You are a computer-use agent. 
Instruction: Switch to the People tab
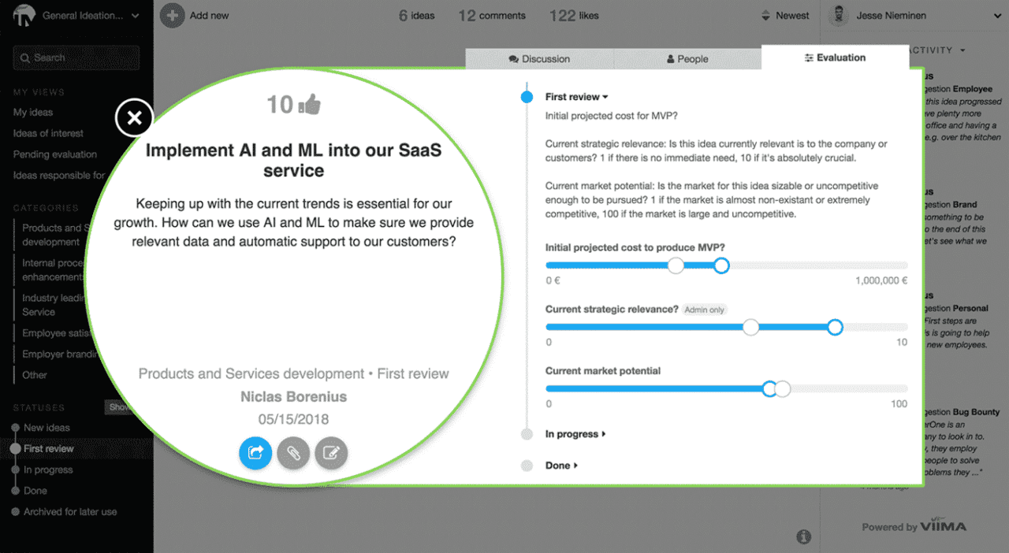coord(687,59)
